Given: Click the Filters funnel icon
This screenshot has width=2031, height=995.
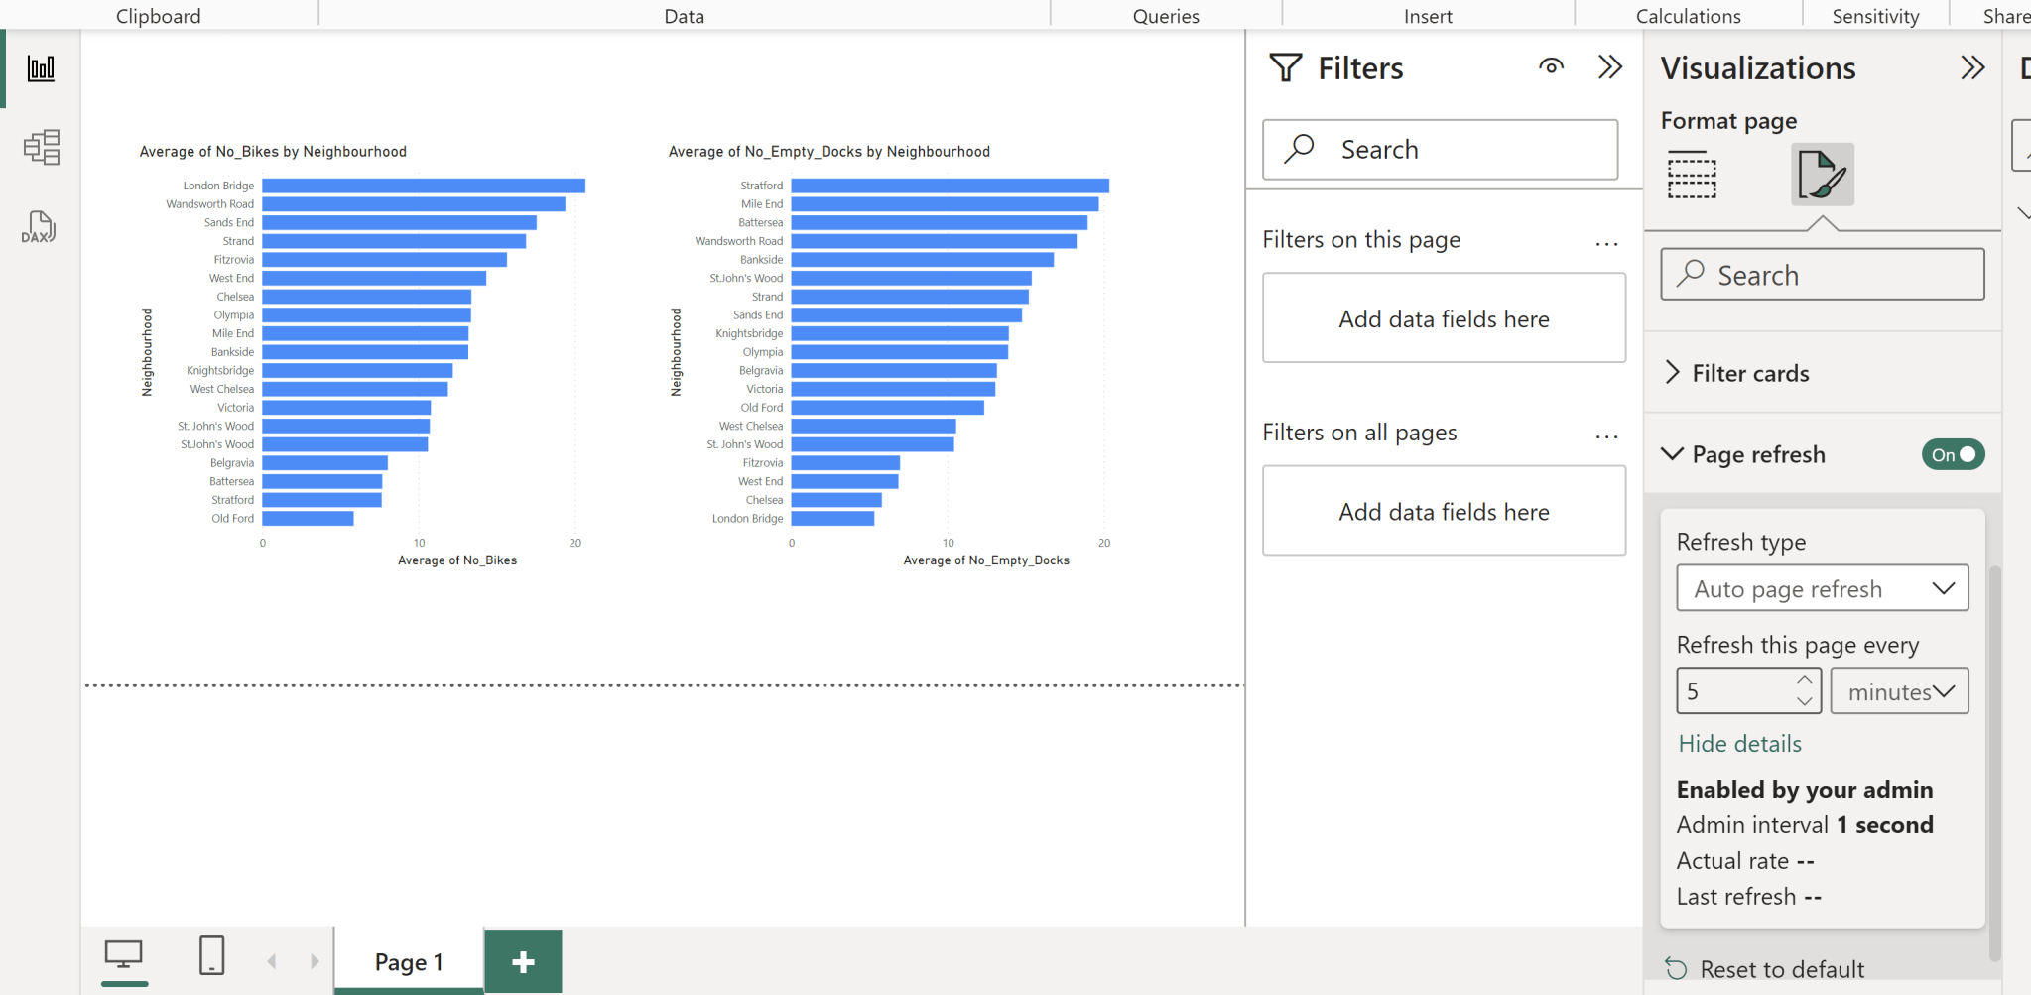Looking at the screenshot, I should pos(1286,67).
